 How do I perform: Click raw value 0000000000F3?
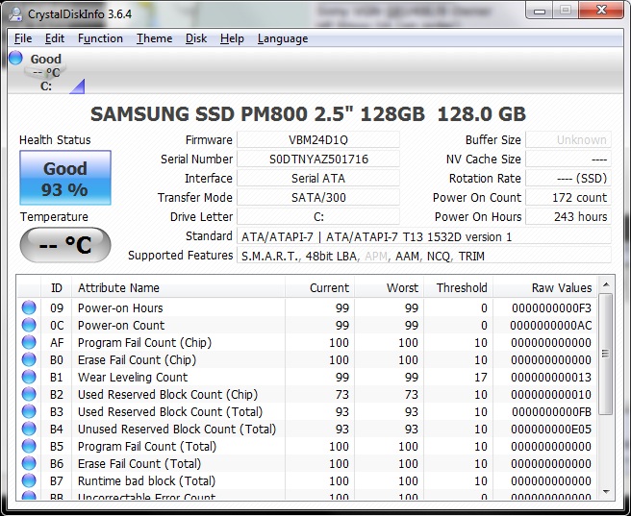552,308
